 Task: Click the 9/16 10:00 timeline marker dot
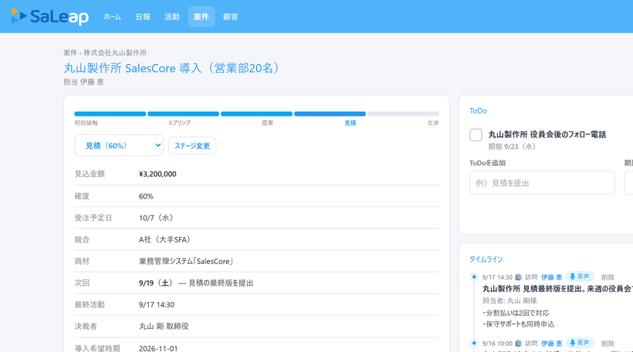(x=474, y=343)
